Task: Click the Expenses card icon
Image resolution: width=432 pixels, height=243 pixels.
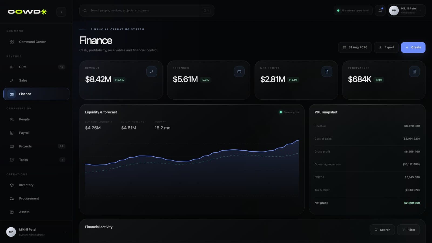Action: pyautogui.click(x=239, y=72)
